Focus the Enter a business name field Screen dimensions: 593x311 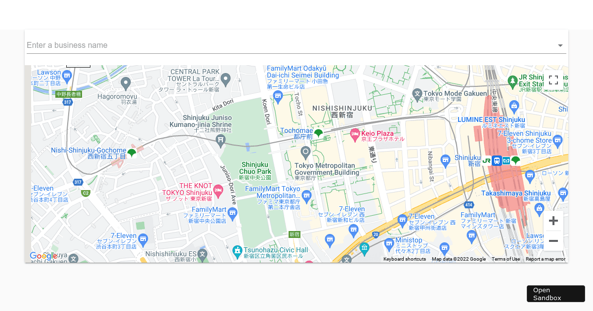[291, 45]
